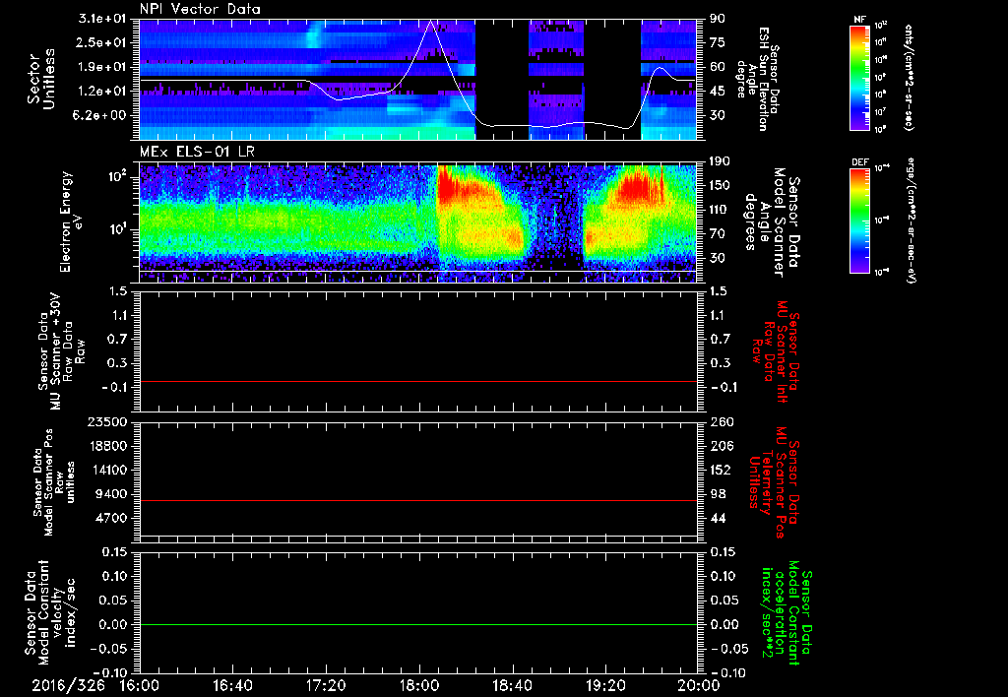
Task: Select the "ergs/(cm**2-sr-sec-eV)" units label
Action: click(x=910, y=221)
